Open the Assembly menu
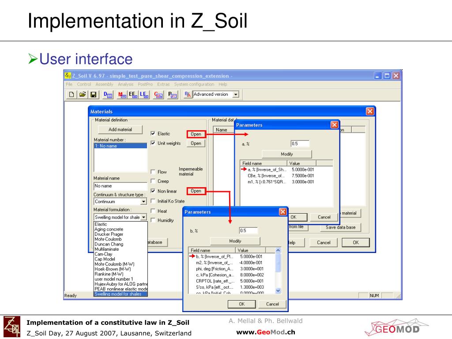Screen dimensions: 452x339 (x=104, y=84)
